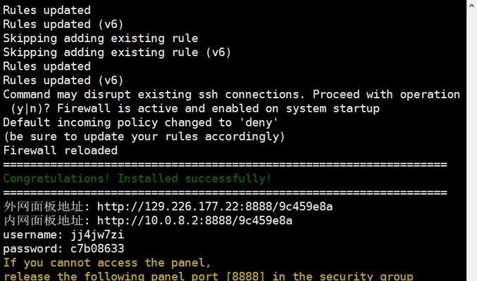Click the 'Firewall reloaded' line
477x281 pixels.
(x=60, y=150)
